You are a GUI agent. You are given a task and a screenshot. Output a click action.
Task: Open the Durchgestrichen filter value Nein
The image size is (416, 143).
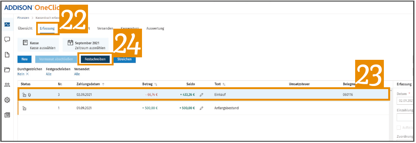pyautogui.click(x=21, y=74)
